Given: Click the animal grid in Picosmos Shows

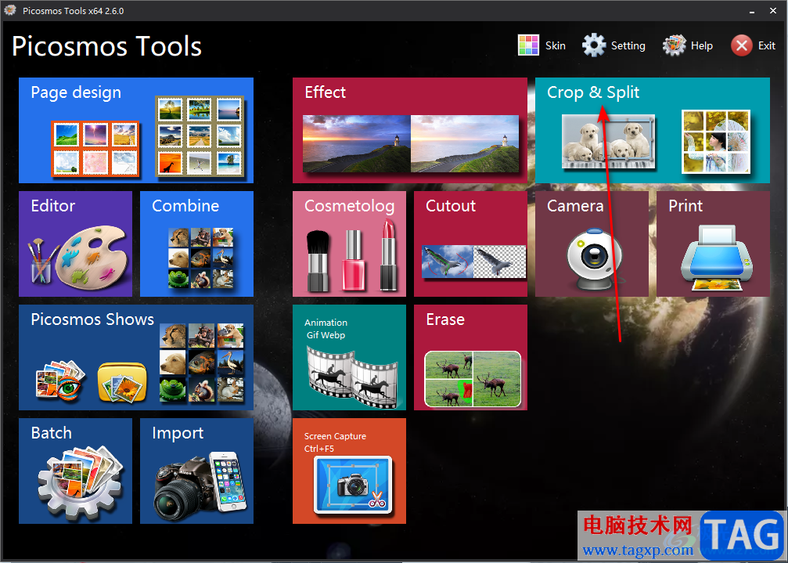Looking at the screenshot, I should pyautogui.click(x=202, y=363).
